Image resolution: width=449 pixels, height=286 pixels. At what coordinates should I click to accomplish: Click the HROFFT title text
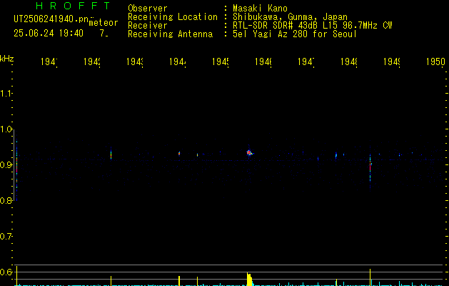pos(73,6)
